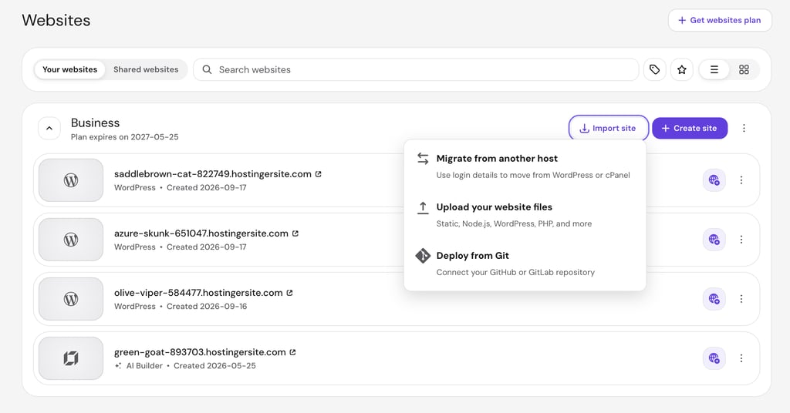Click saddlebrown-cat site WordPress thumbnail
The height and width of the screenshot is (413, 790).
point(71,180)
